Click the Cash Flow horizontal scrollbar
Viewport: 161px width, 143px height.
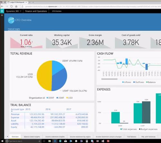[109, 79]
